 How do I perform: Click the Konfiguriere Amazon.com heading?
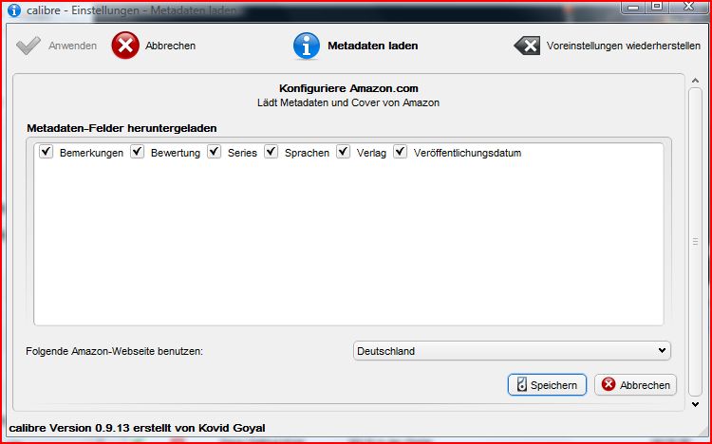click(348, 88)
